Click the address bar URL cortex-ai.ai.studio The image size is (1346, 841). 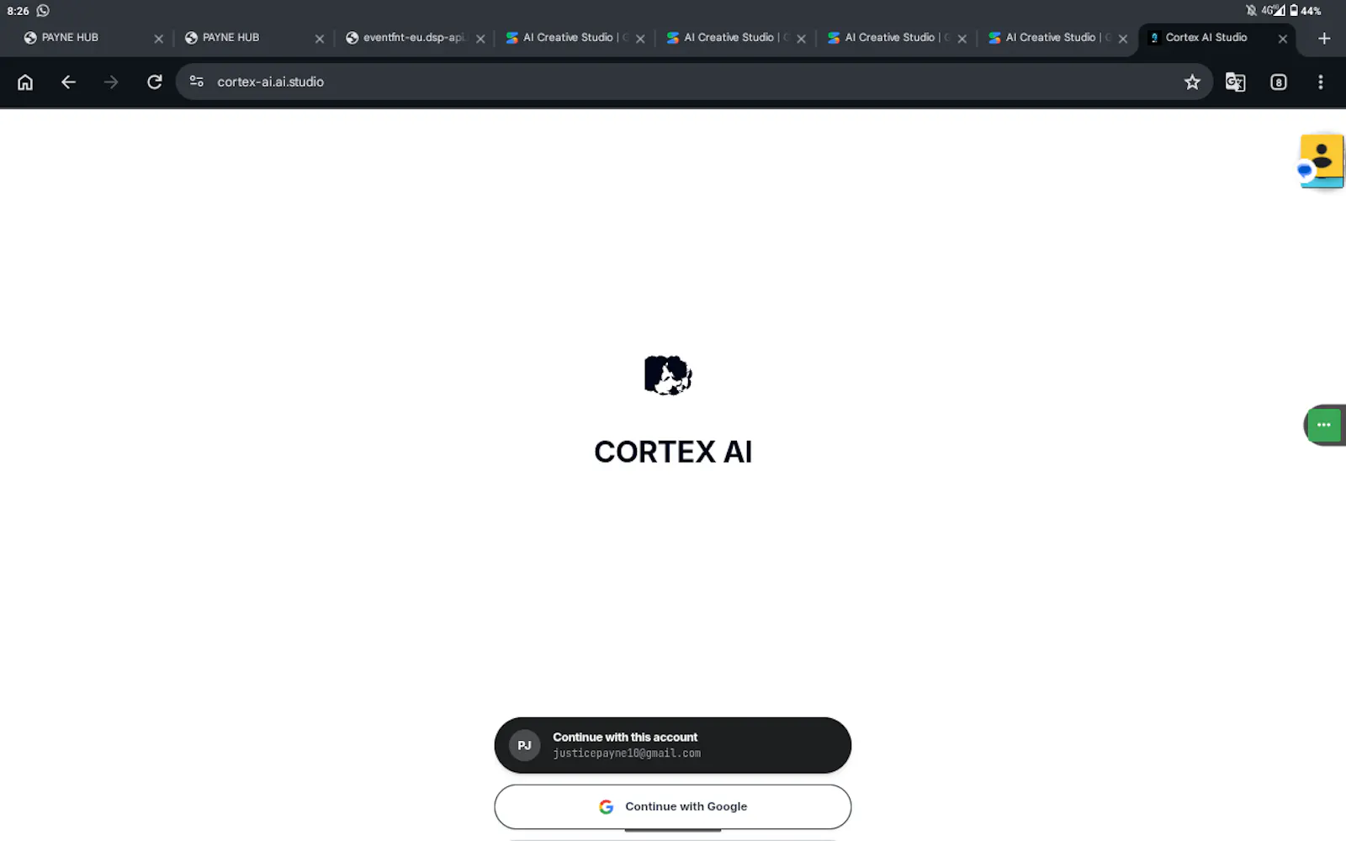[270, 82]
